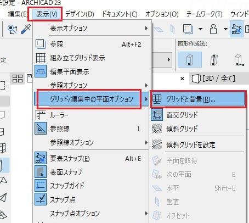Click the スナップガイド icon
249x223 pixels.
pyautogui.click(x=41, y=186)
